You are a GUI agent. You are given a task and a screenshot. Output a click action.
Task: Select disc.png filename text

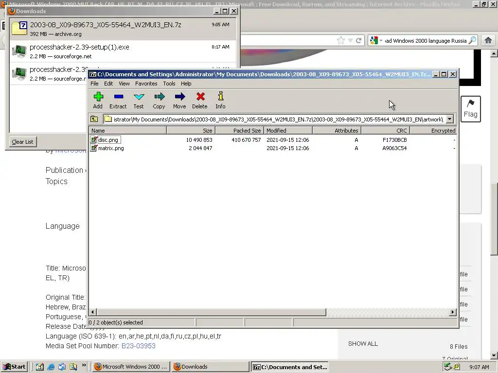(108, 140)
